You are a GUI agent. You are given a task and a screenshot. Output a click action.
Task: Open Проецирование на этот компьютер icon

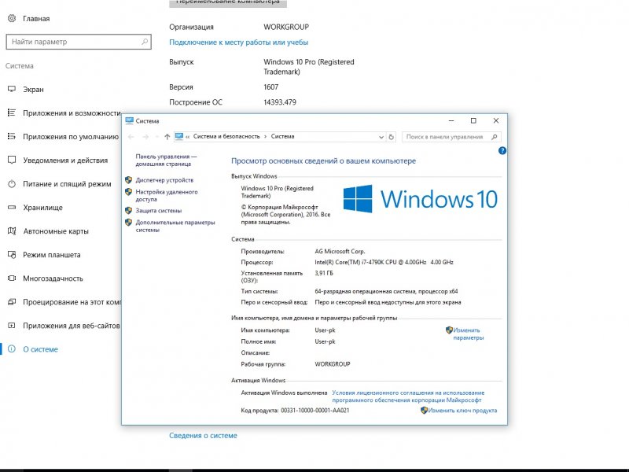click(12, 302)
